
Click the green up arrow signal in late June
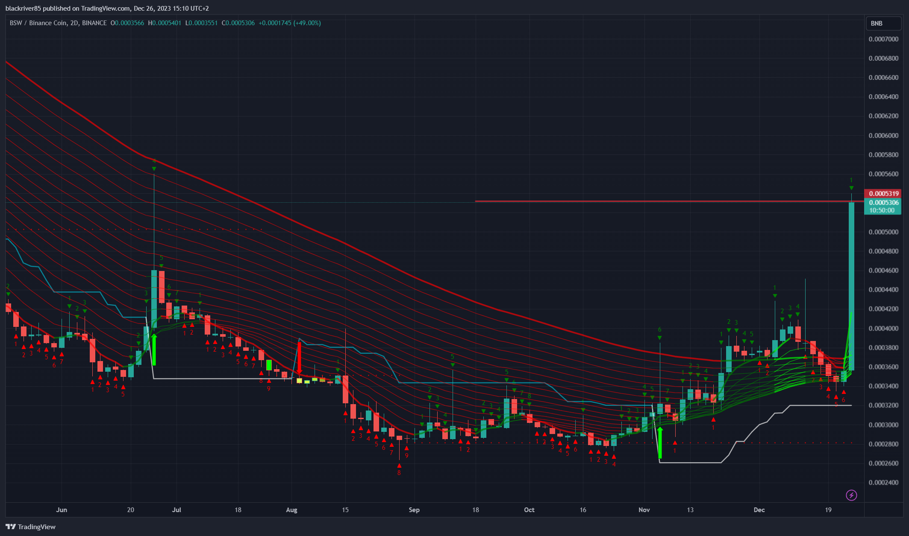[x=154, y=350]
